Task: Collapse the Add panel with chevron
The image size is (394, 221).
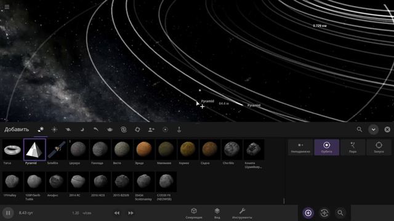Action: click(x=374, y=130)
